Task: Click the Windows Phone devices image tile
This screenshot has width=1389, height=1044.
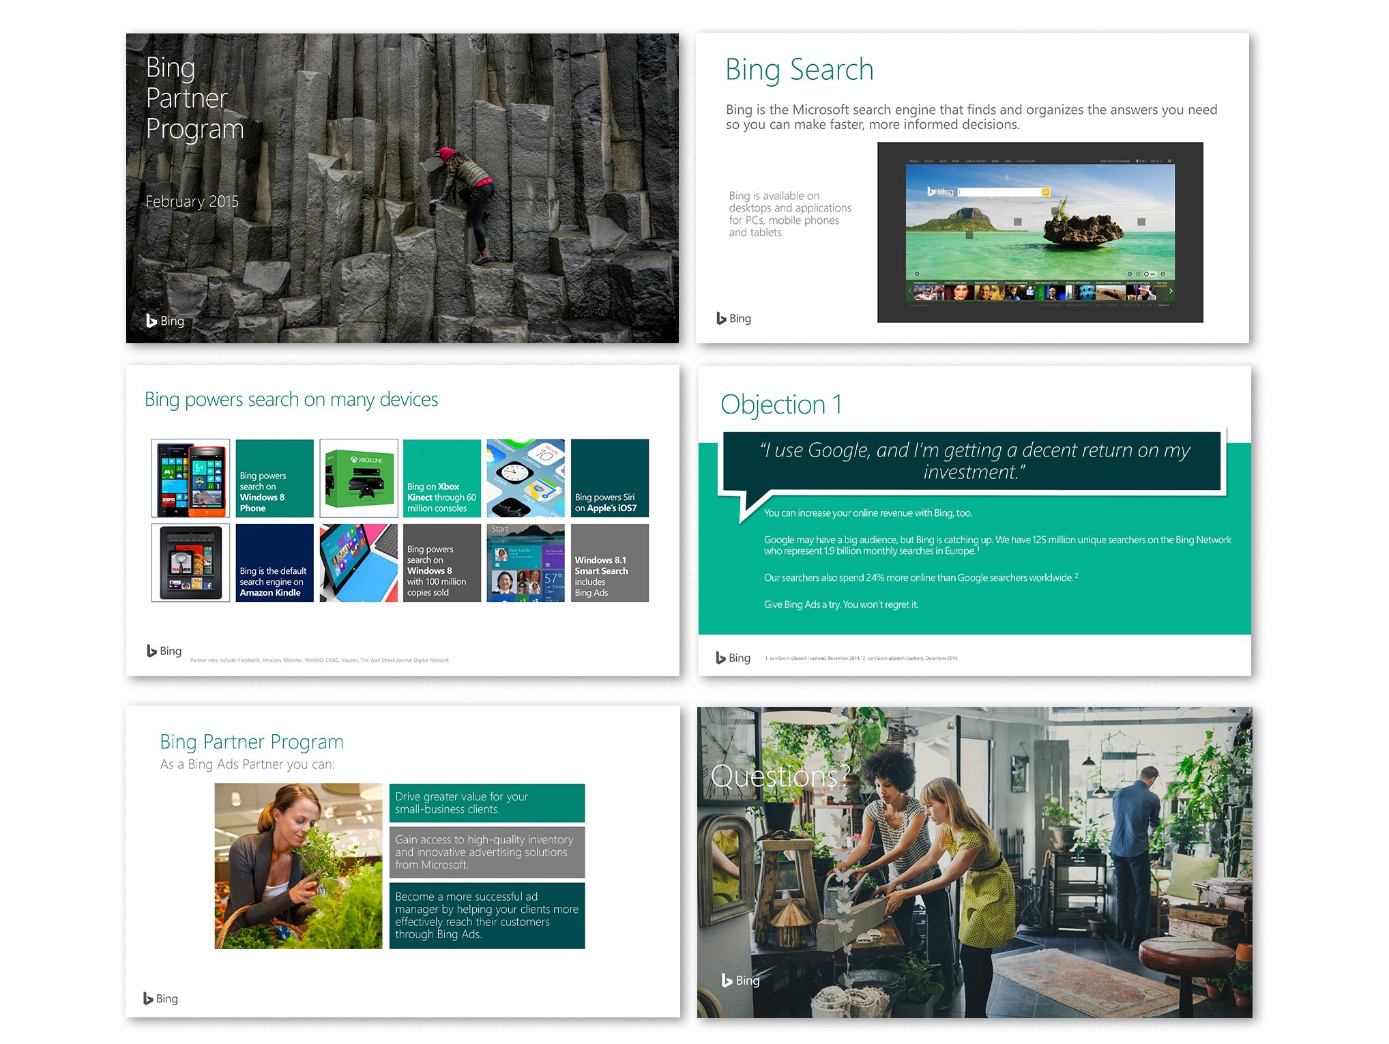Action: 190,478
